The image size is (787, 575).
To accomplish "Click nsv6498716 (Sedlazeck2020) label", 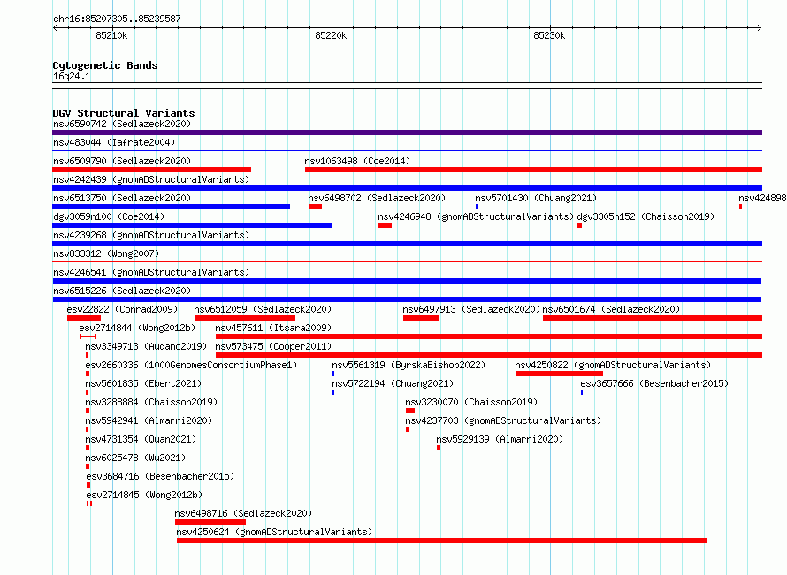I will (243, 513).
